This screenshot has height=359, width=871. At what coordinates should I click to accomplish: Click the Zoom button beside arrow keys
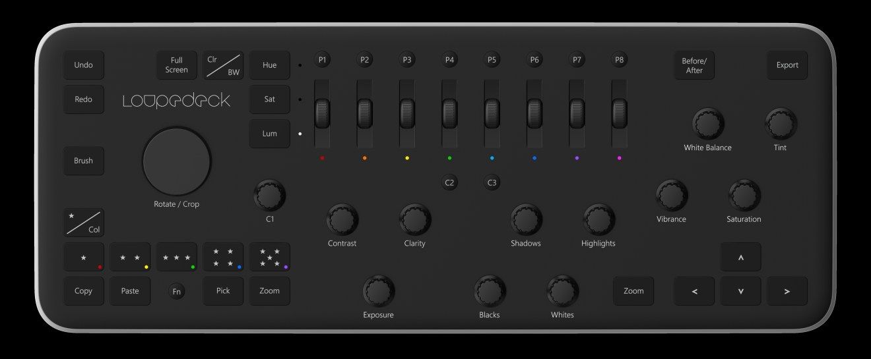[633, 291]
